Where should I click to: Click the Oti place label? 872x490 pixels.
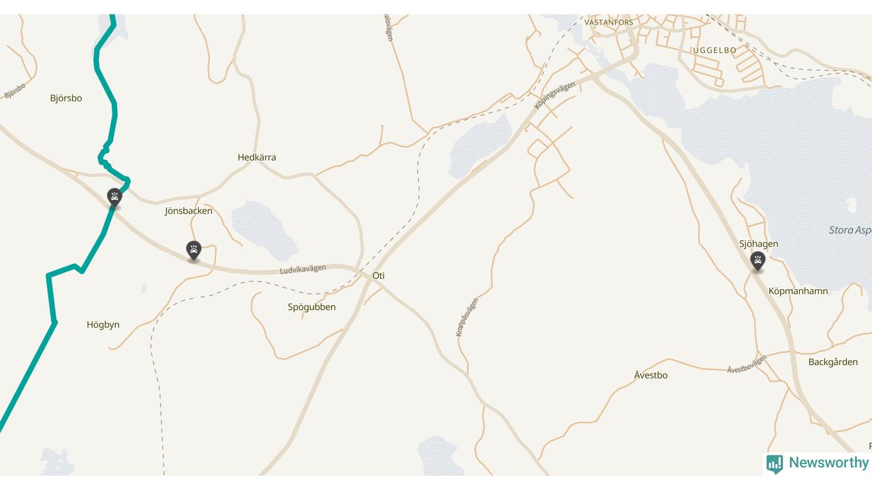[379, 276]
